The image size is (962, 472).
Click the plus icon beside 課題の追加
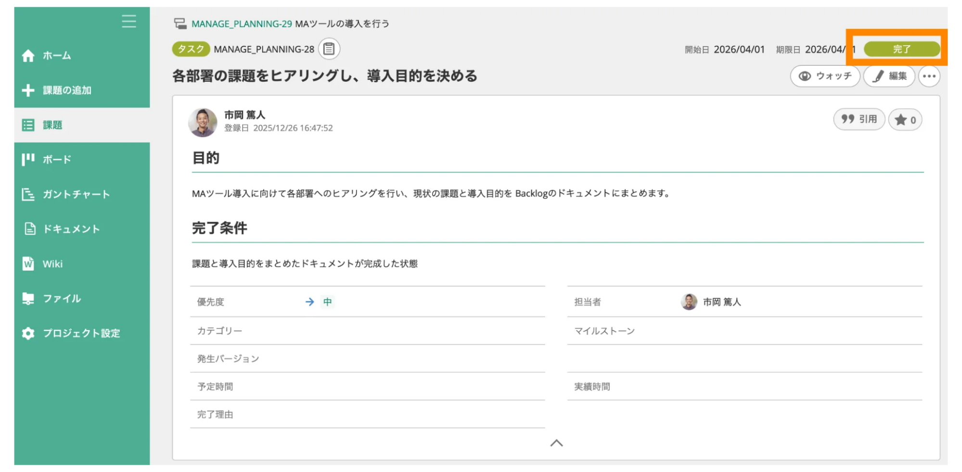click(28, 90)
